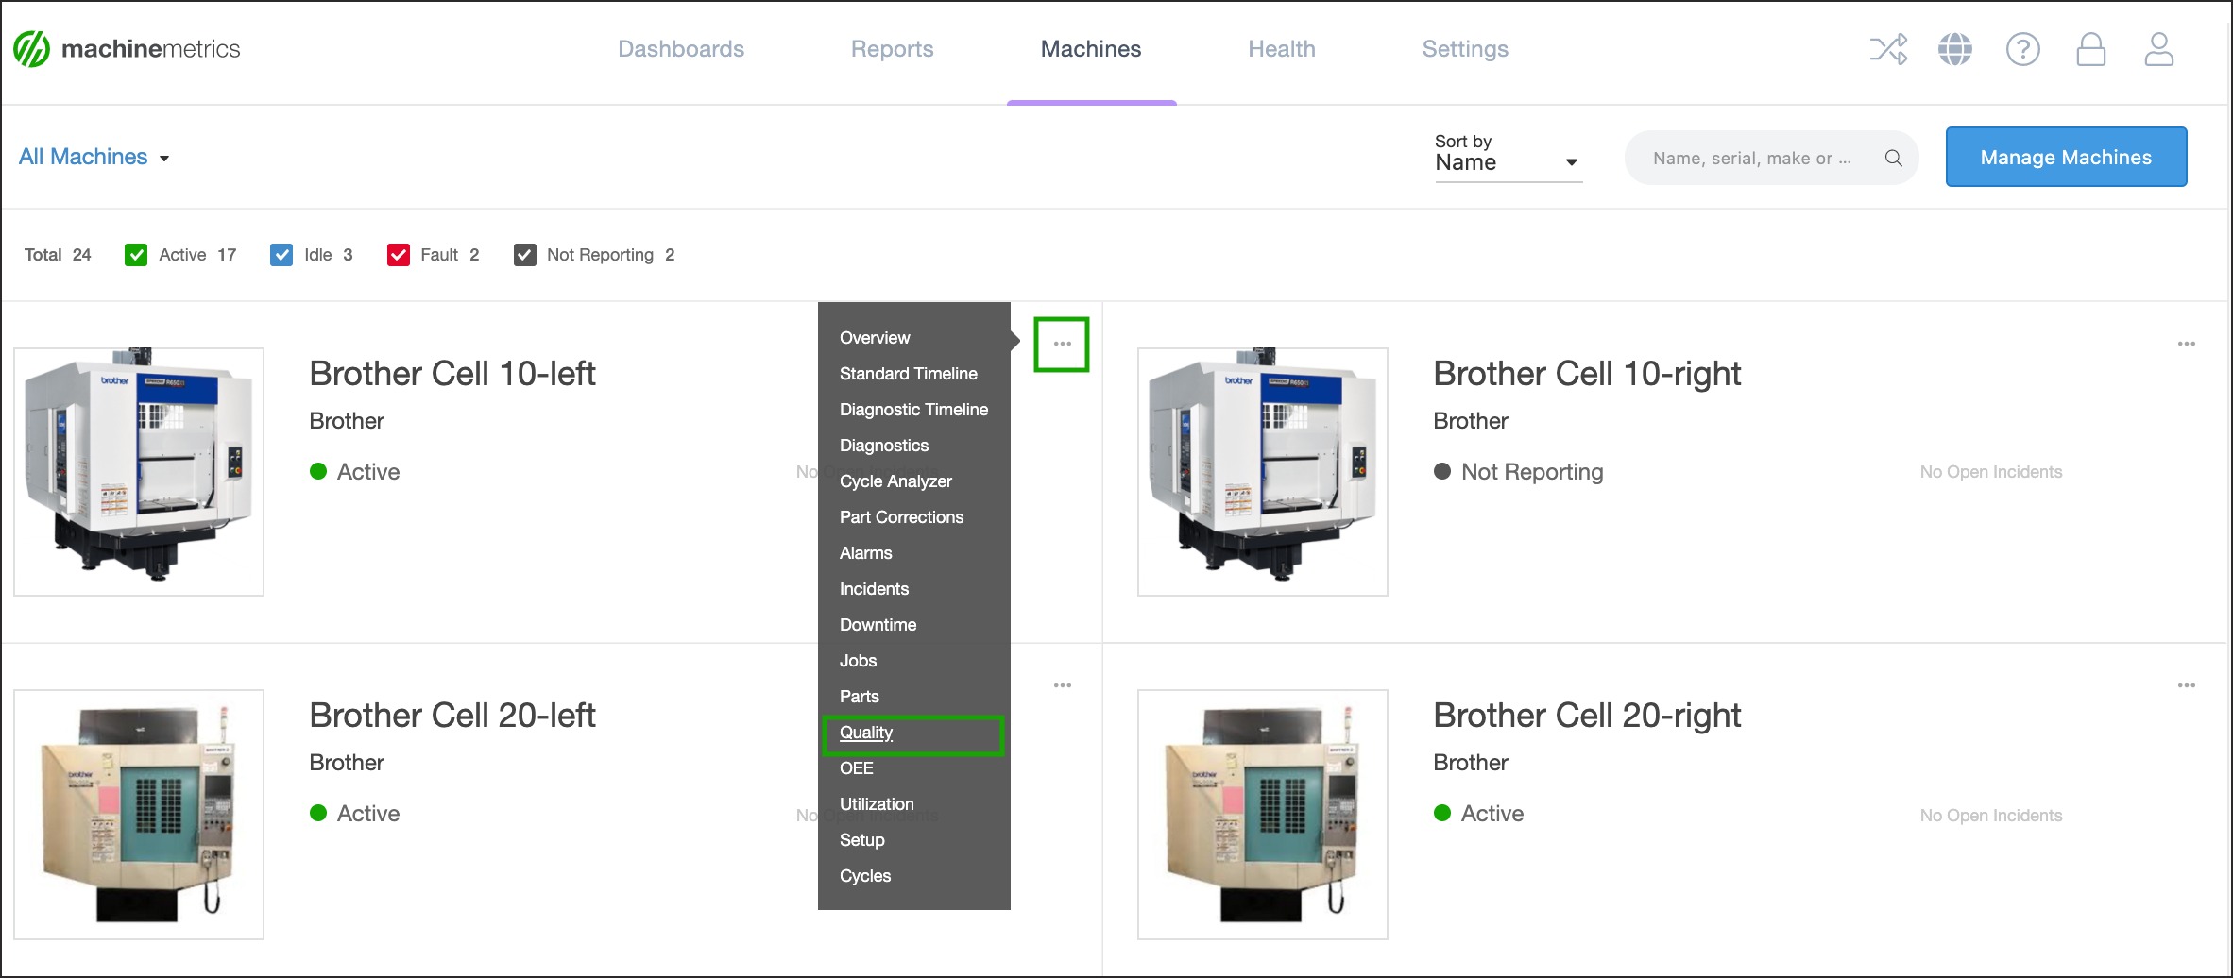Open the user profile icon
The image size is (2233, 978).
2159,49
